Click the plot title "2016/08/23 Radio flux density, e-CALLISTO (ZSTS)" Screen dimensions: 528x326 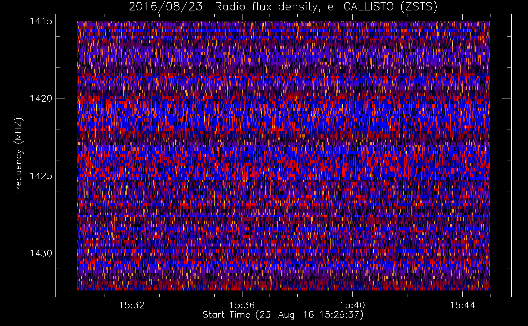point(283,7)
